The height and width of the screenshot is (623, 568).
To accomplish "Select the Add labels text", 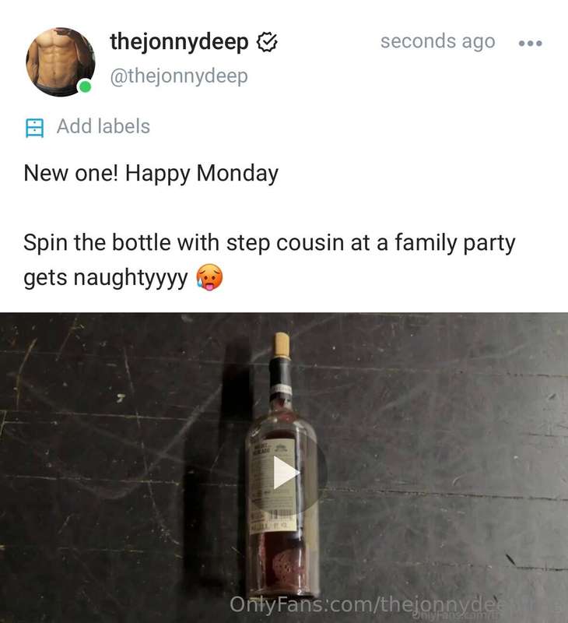I will [103, 126].
